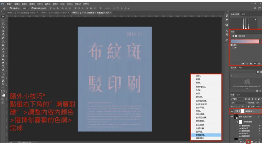Click the layer style fx icon

[241, 142]
